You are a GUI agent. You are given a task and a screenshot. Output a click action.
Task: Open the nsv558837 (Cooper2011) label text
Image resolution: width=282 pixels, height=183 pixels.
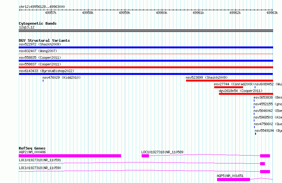40,64
